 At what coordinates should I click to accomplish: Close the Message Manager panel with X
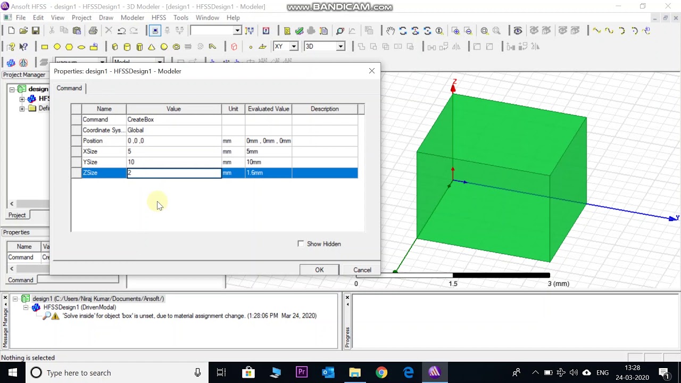click(x=5, y=297)
